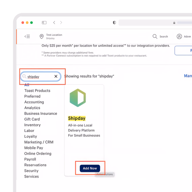192x192 pixels.
Task: Click the green fullscreen window dot
Action: [32, 23]
